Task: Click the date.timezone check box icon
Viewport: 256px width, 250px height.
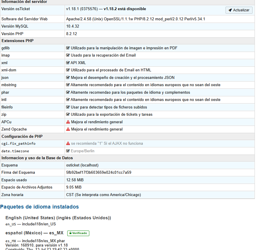Action: pyautogui.click(x=68, y=151)
